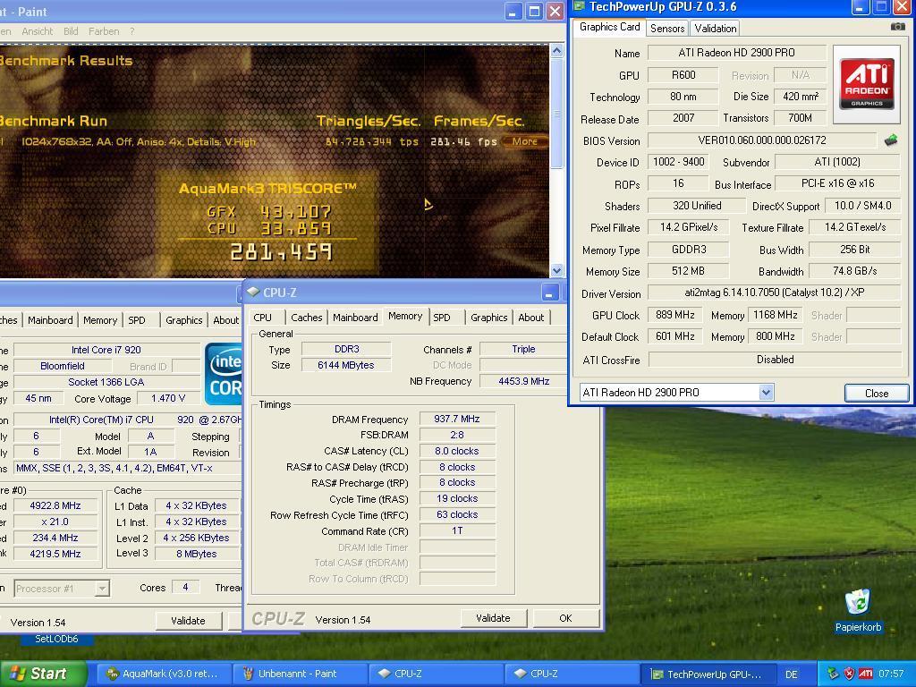This screenshot has height=687, width=916.
Task: Click the total score 281,459 in AquaMark
Action: click(x=282, y=252)
